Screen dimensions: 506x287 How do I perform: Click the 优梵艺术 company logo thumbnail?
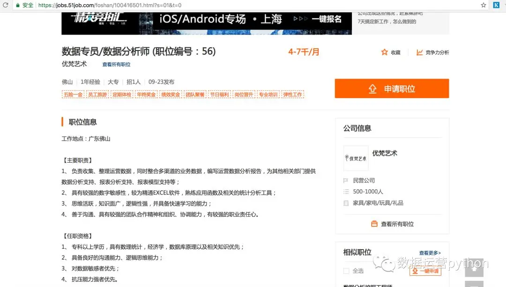pos(356,158)
